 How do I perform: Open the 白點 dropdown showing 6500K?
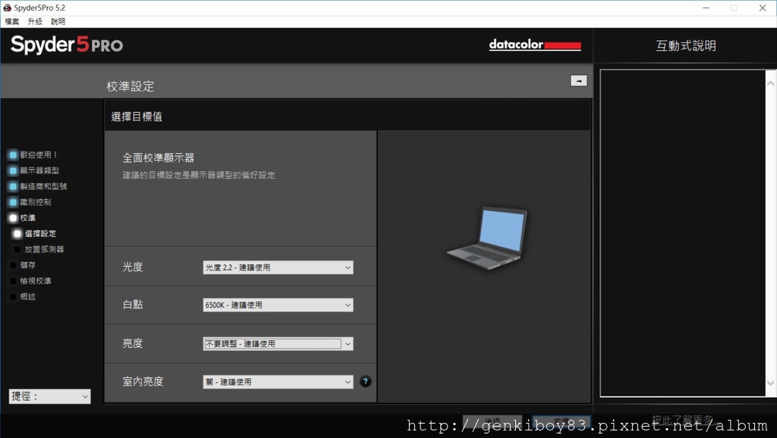[x=278, y=305]
